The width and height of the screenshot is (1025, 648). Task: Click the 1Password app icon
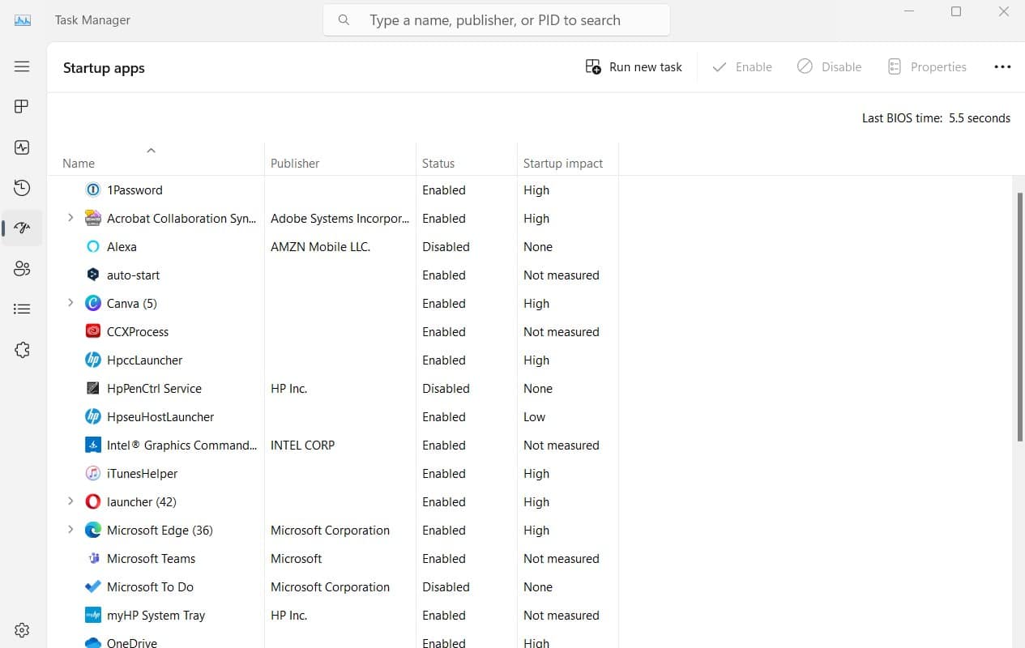tap(93, 190)
